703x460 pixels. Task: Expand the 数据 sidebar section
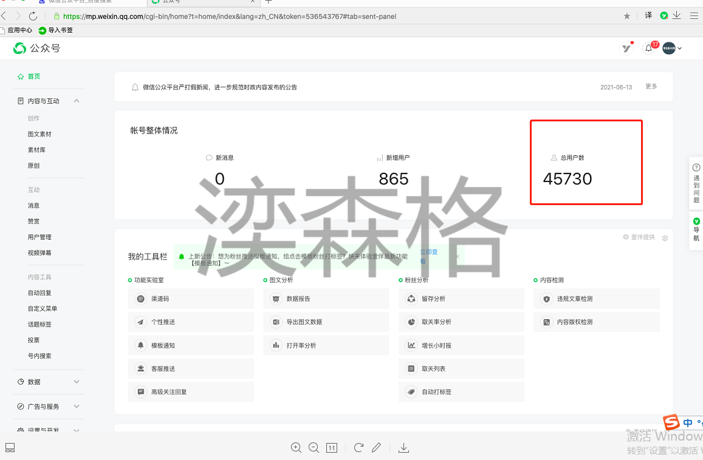(77, 382)
